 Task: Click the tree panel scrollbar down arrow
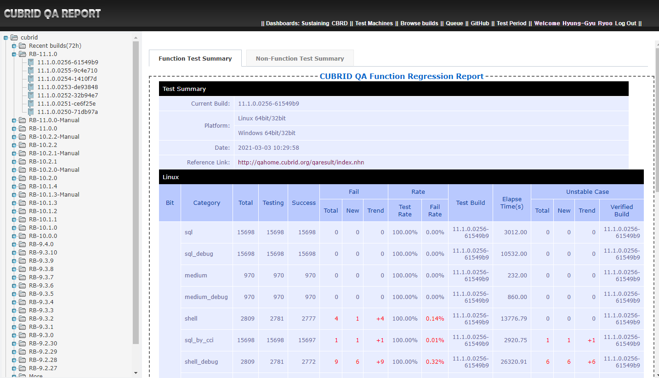(x=136, y=372)
